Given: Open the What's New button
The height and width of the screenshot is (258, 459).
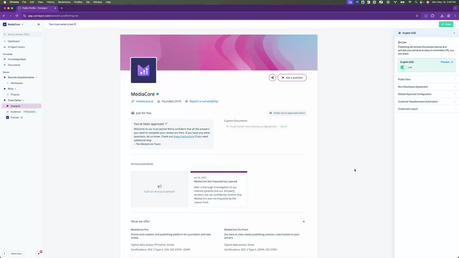Looking at the screenshot, I should point(16,254).
